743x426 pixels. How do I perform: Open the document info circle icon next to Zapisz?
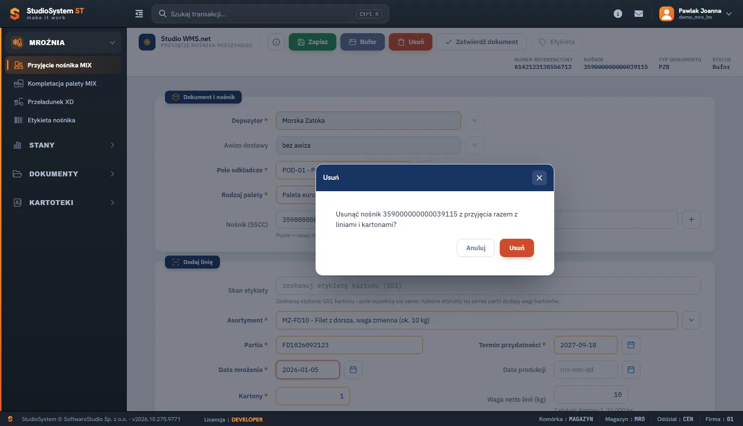pos(276,42)
